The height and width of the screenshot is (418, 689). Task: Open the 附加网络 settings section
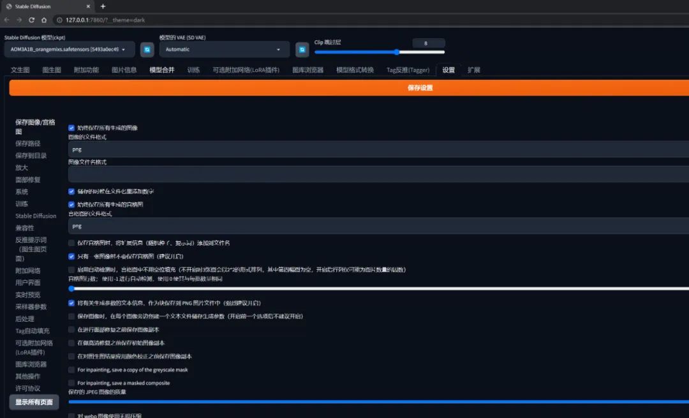pos(27,271)
